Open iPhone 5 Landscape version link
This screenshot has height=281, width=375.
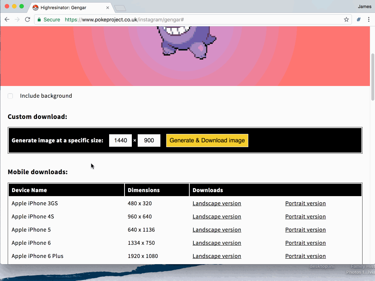[217, 230]
